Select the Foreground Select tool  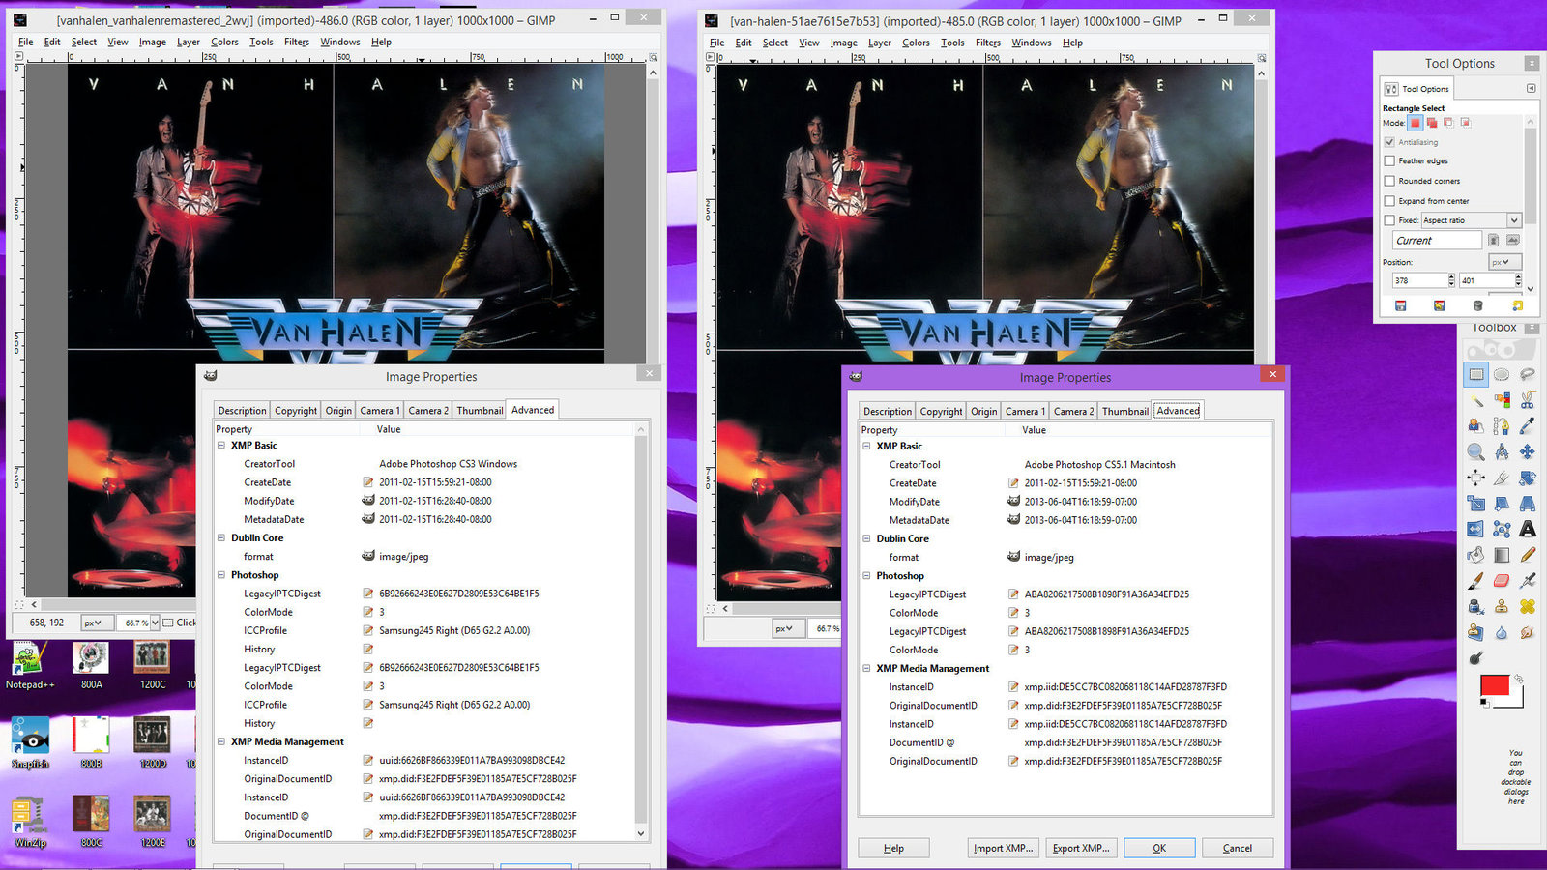[1475, 426]
